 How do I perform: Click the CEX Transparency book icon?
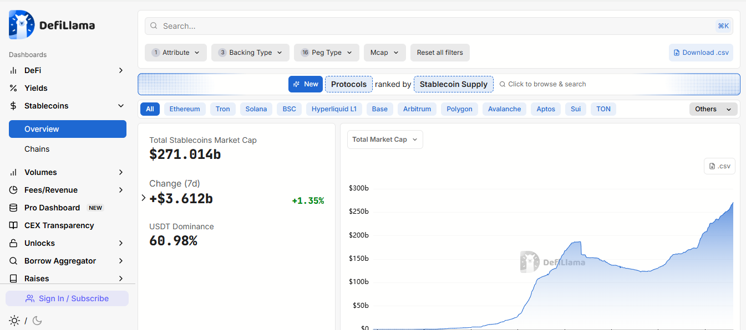pyautogui.click(x=13, y=225)
